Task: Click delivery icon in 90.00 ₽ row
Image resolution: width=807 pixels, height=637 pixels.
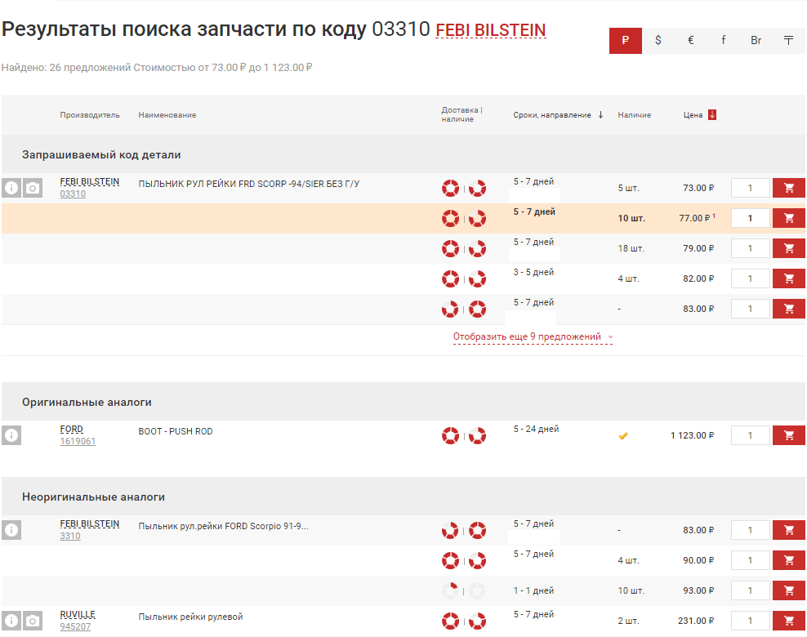Action: (450, 561)
